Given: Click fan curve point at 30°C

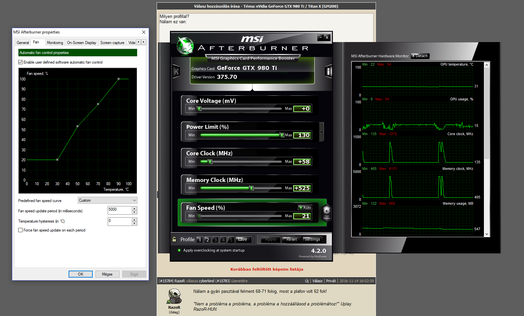Looking at the screenshot, I should (57, 160).
